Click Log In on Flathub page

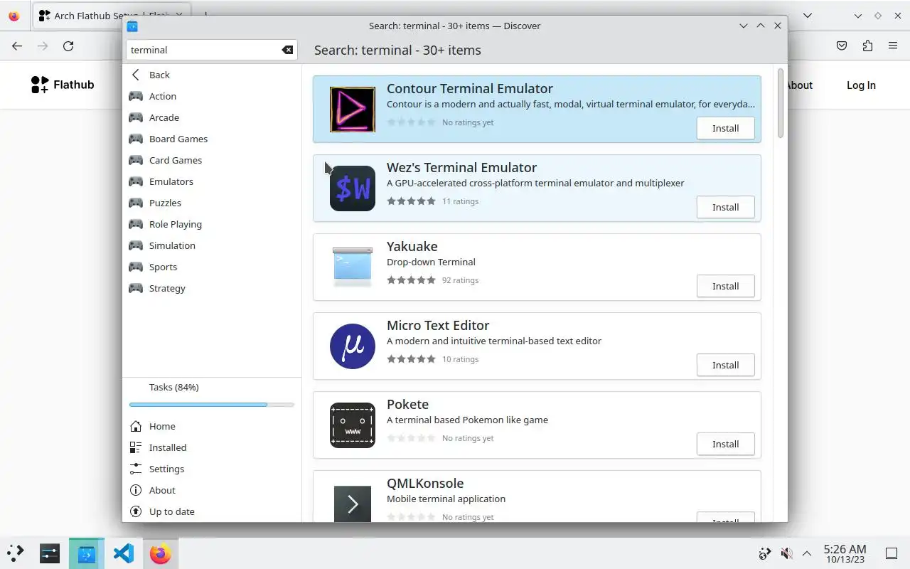tap(861, 85)
